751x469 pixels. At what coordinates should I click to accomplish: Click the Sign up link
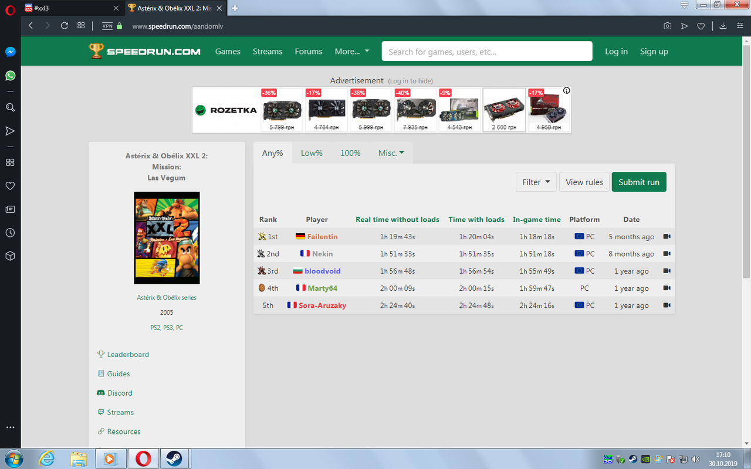[654, 52]
